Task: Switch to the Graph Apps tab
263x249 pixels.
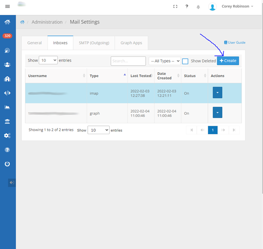Action: [131, 43]
